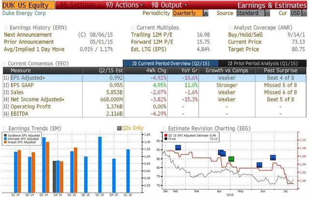Open Estimate Revision Charting (EEG) section
Image resolution: width=309 pixels, height=197 pixels.
coord(207,128)
